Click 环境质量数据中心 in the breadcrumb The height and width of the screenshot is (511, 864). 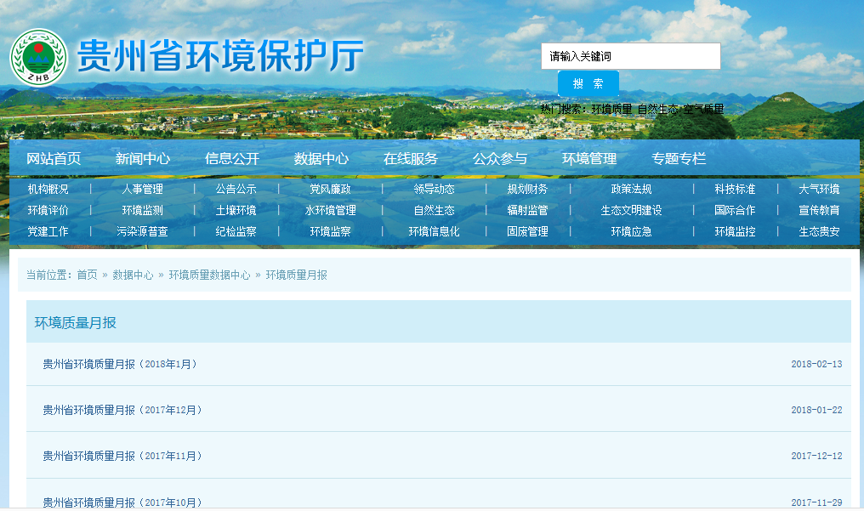point(209,275)
